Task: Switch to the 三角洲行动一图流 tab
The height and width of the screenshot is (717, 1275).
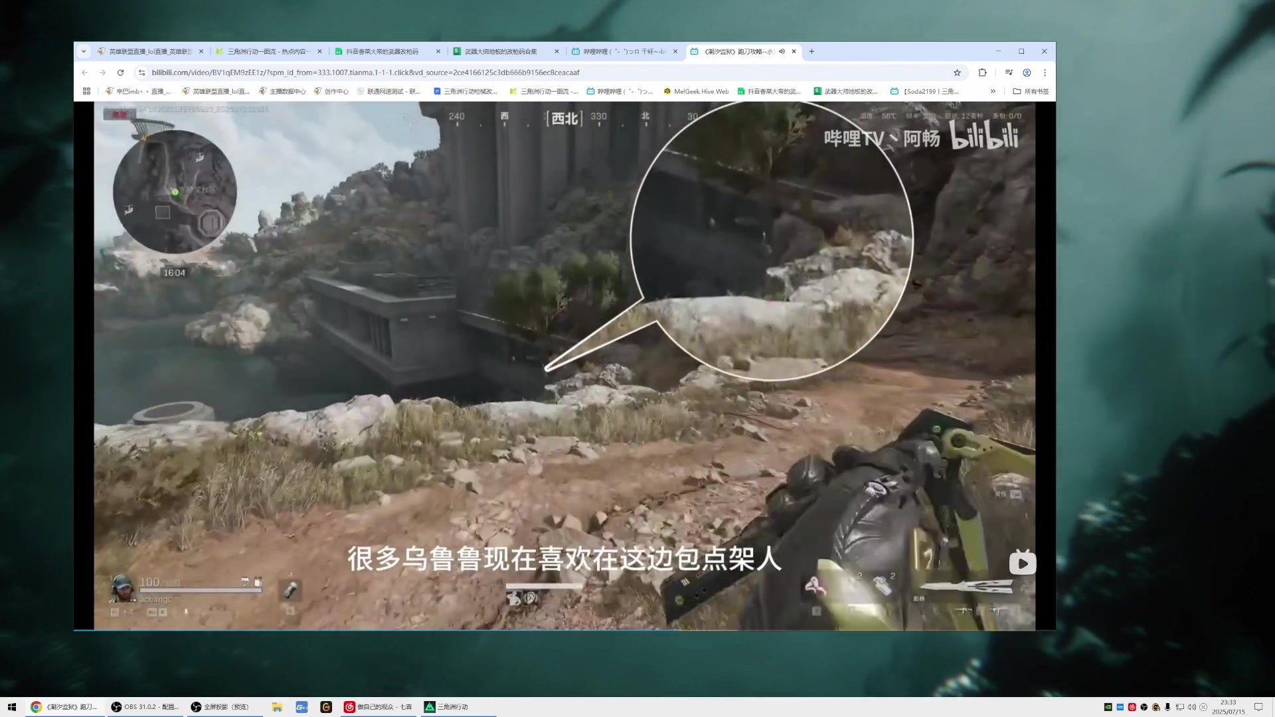Action: [268, 51]
